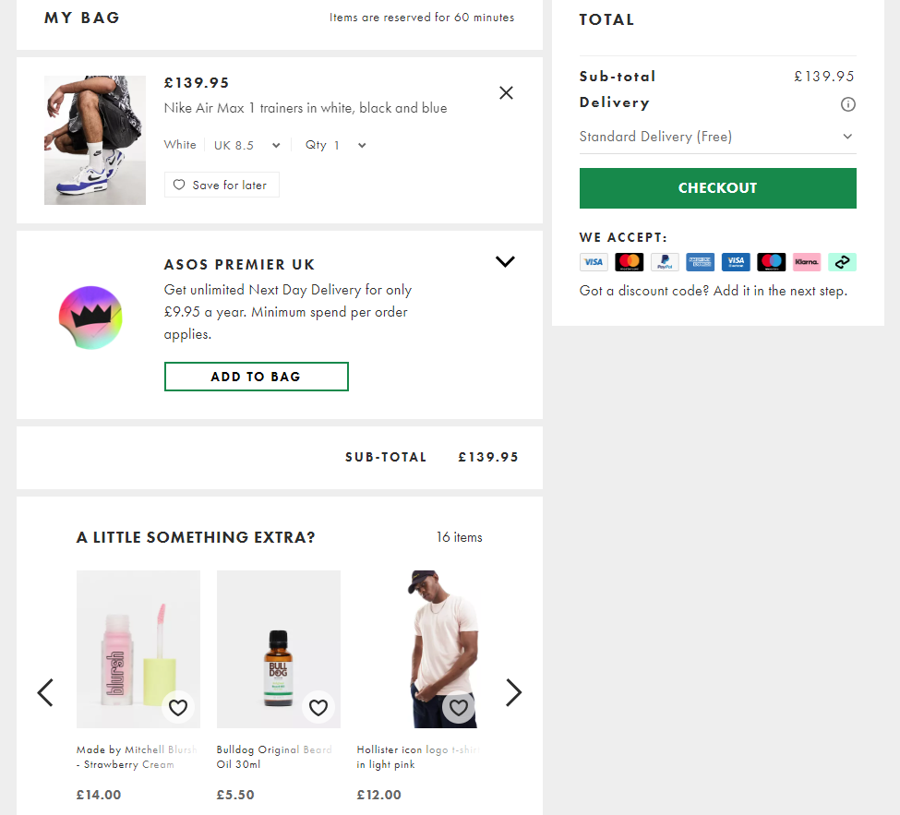The width and height of the screenshot is (900, 815).
Task: Click the PayPal payment icon
Action: [665, 262]
